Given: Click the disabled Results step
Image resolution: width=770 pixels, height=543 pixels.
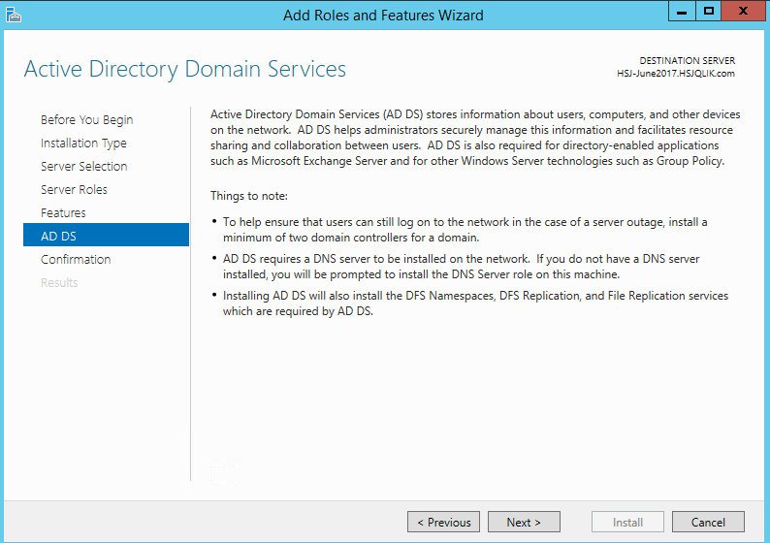Looking at the screenshot, I should click(59, 283).
